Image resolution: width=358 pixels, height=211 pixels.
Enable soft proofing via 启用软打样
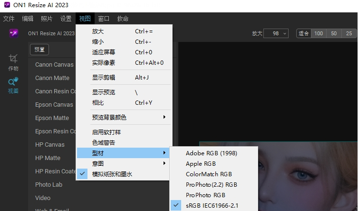106,132
